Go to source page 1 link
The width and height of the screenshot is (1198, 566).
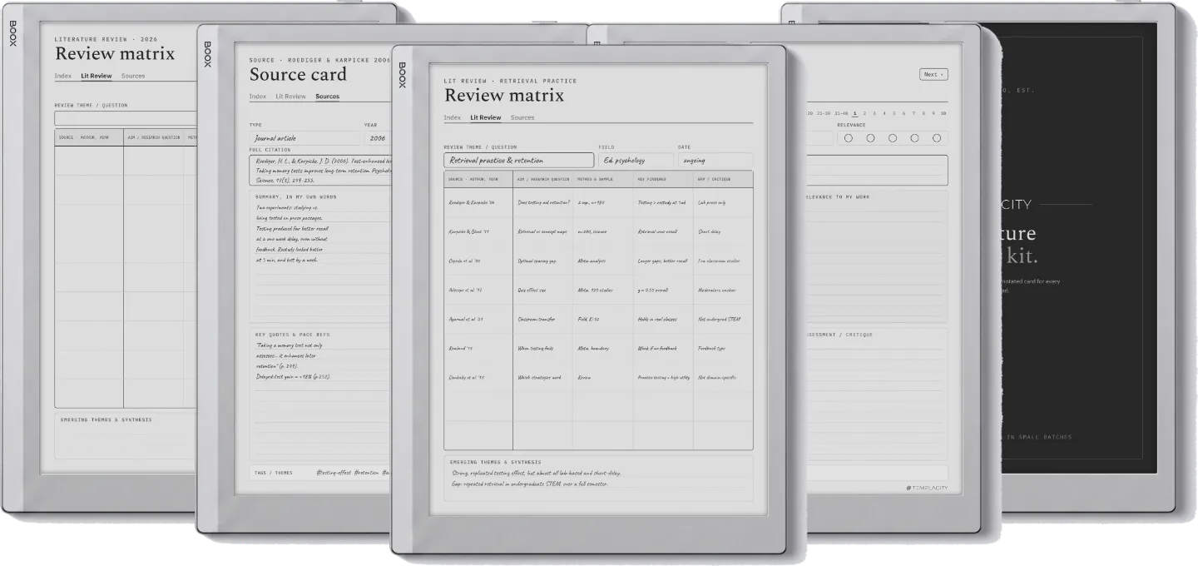point(855,113)
